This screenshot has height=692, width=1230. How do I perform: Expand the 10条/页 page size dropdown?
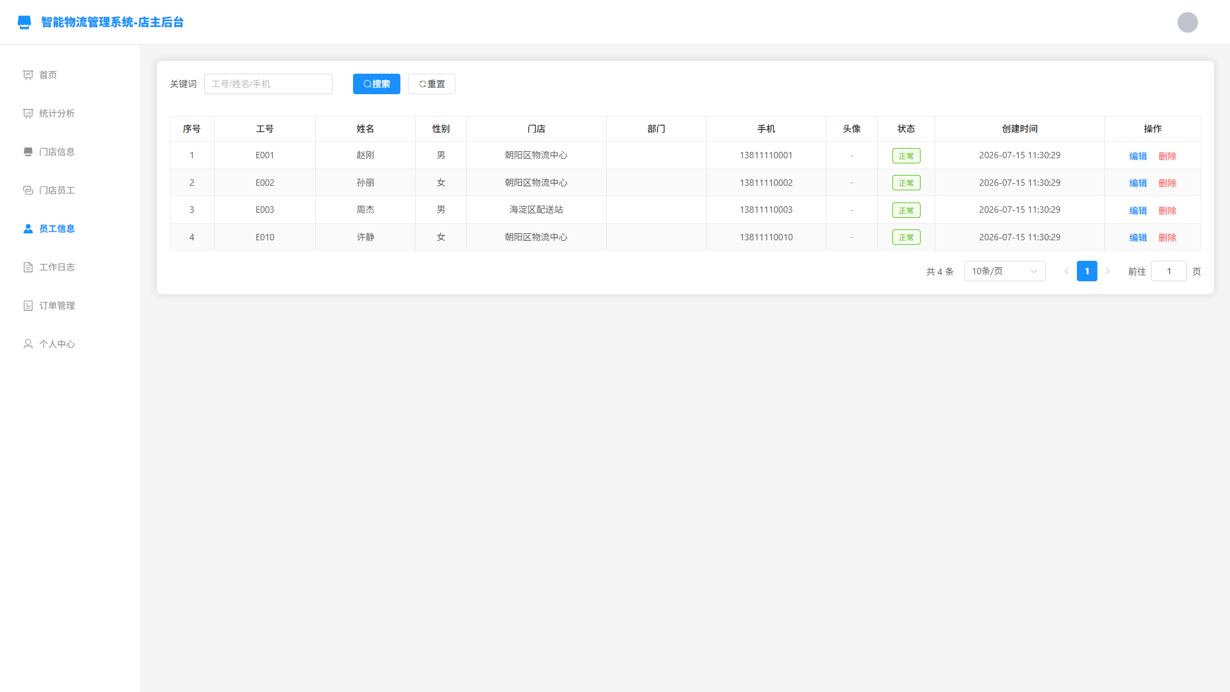[x=1004, y=271]
